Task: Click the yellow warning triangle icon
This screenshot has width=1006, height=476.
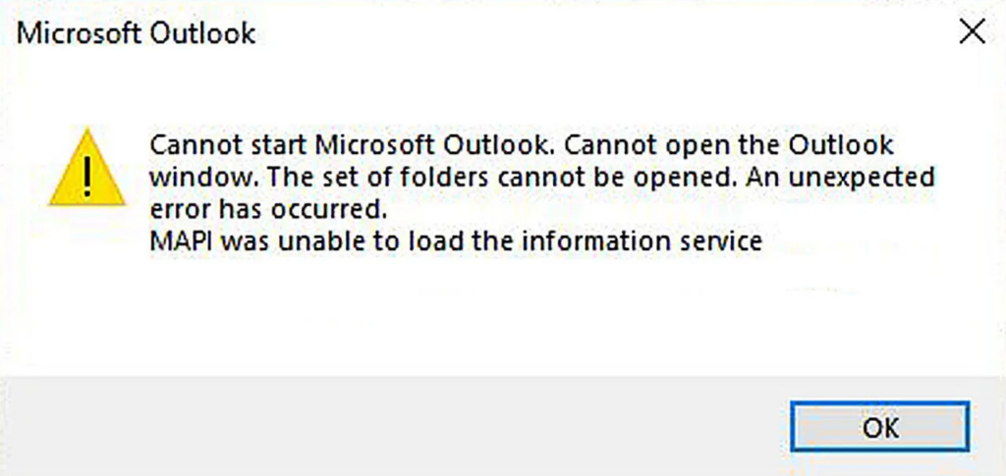Action: pos(87,168)
